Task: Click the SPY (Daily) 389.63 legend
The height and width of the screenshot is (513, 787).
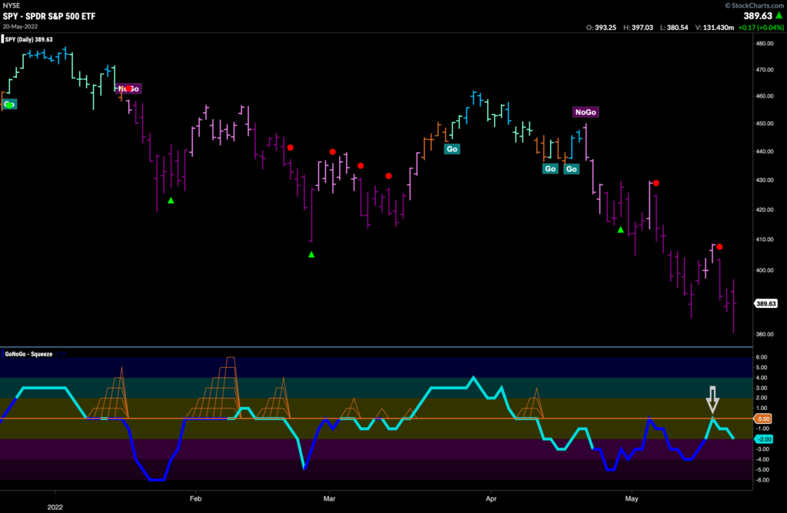Action: click(28, 40)
